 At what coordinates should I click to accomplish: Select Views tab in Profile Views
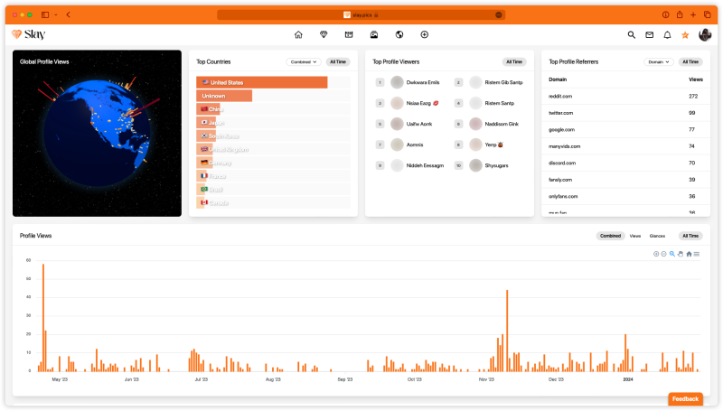point(635,236)
